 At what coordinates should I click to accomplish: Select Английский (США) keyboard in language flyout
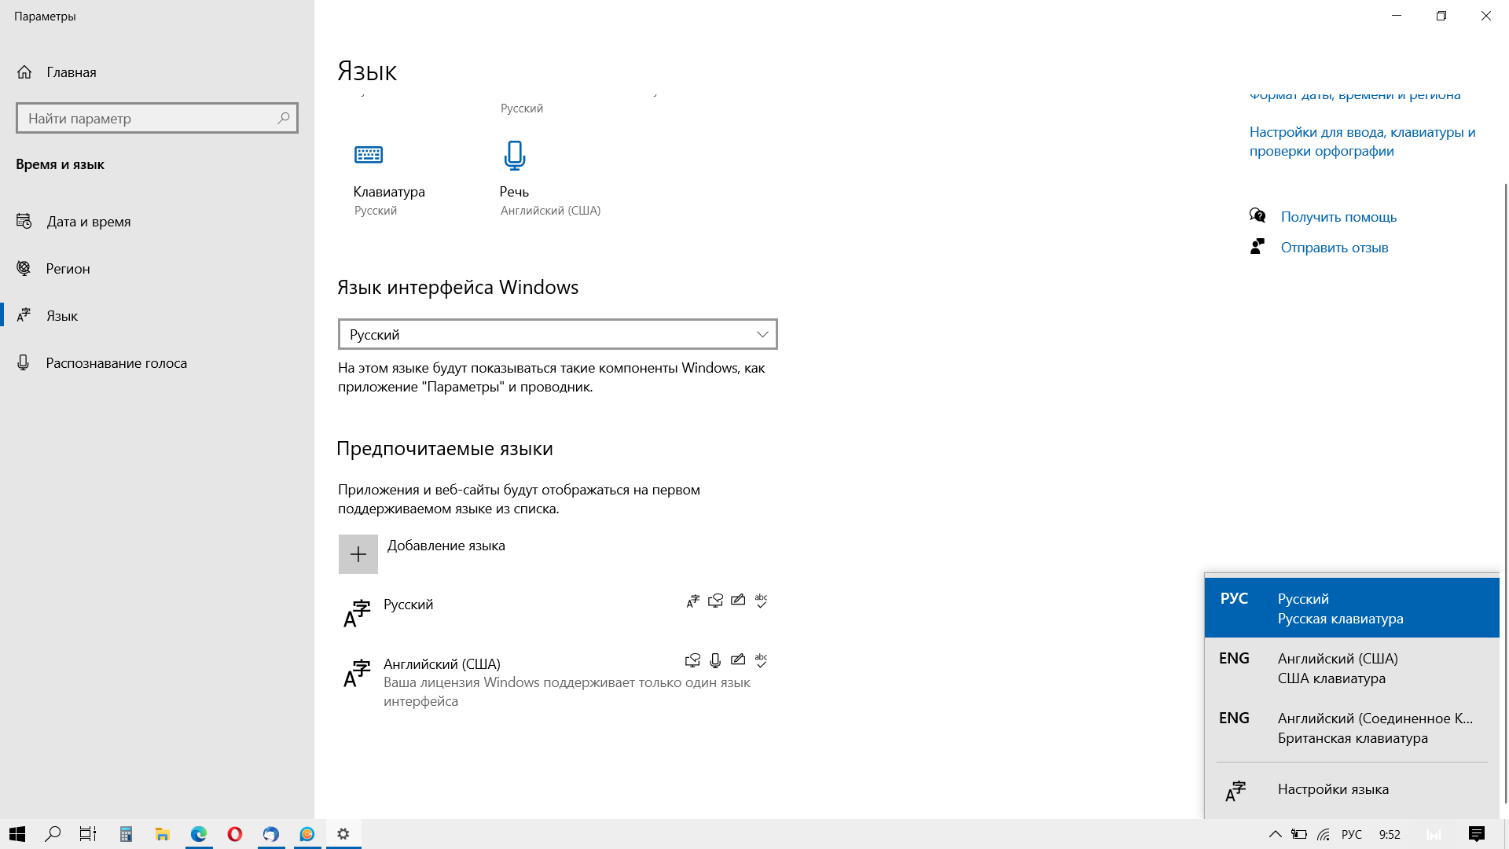tap(1351, 668)
